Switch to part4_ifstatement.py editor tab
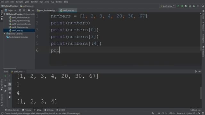Screen dimensions: 205x115 (47, 11)
